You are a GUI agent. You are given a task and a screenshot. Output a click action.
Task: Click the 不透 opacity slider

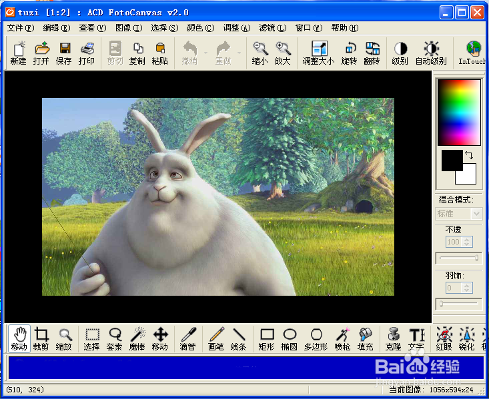point(459,258)
